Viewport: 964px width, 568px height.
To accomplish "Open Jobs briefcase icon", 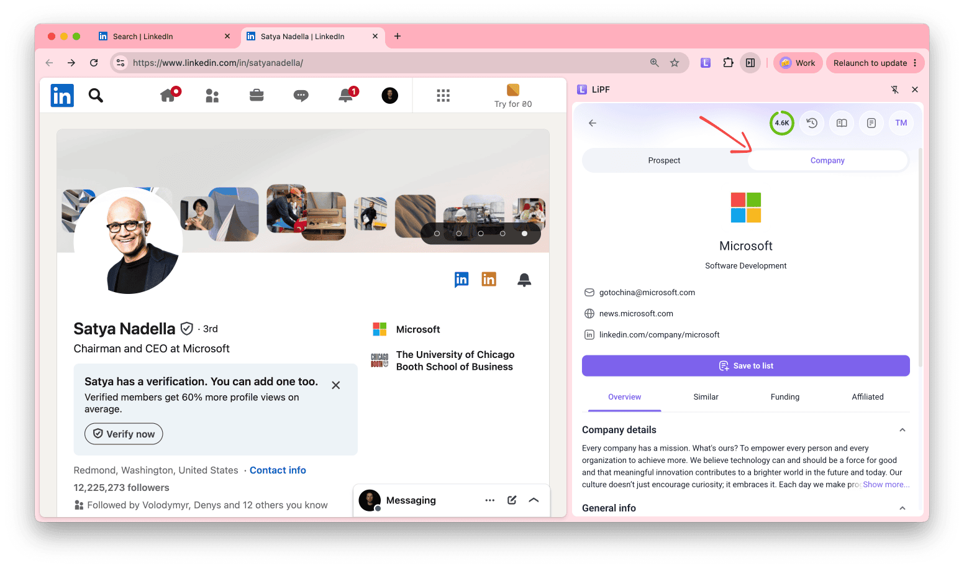I will click(257, 95).
